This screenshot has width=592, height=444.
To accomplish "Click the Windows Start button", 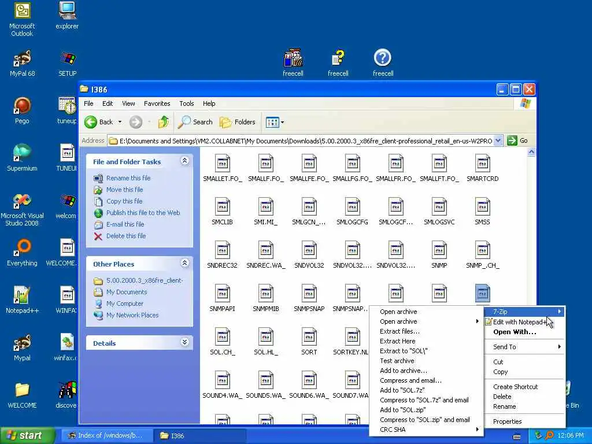I will 27,435.
